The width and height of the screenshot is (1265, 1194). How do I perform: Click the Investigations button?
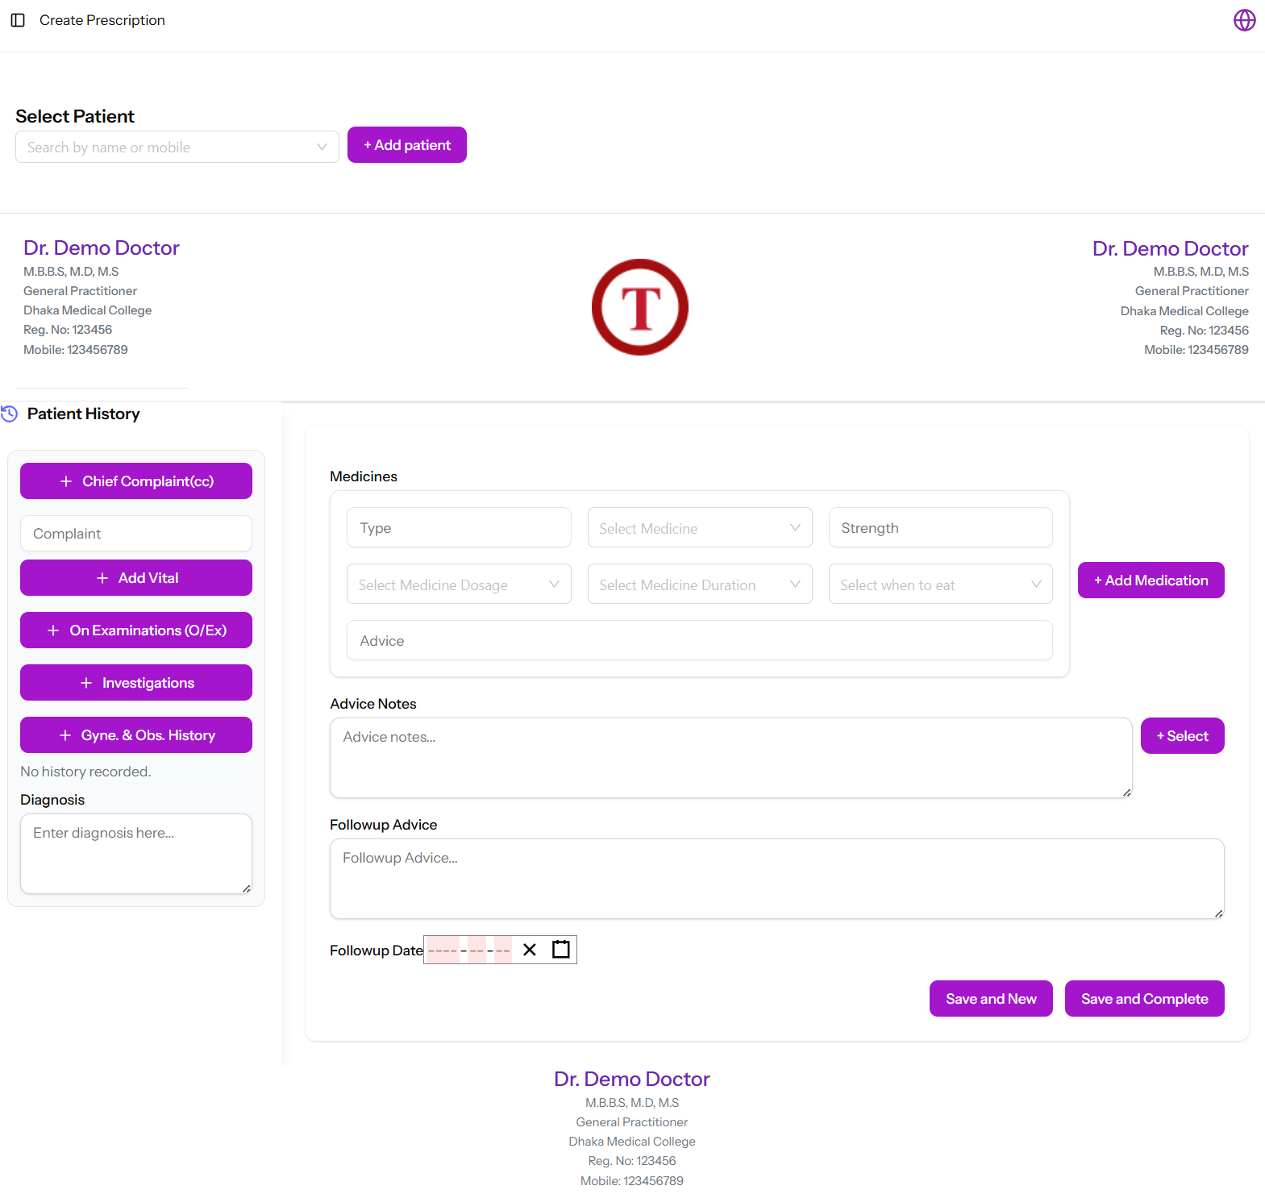pyautogui.click(x=136, y=683)
